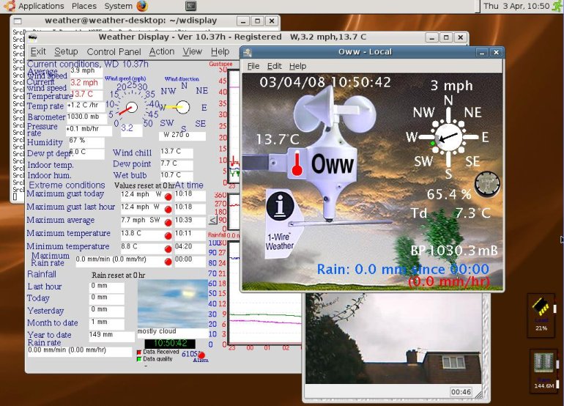Click the Current wind speed 3.2 mph field

pos(86,83)
